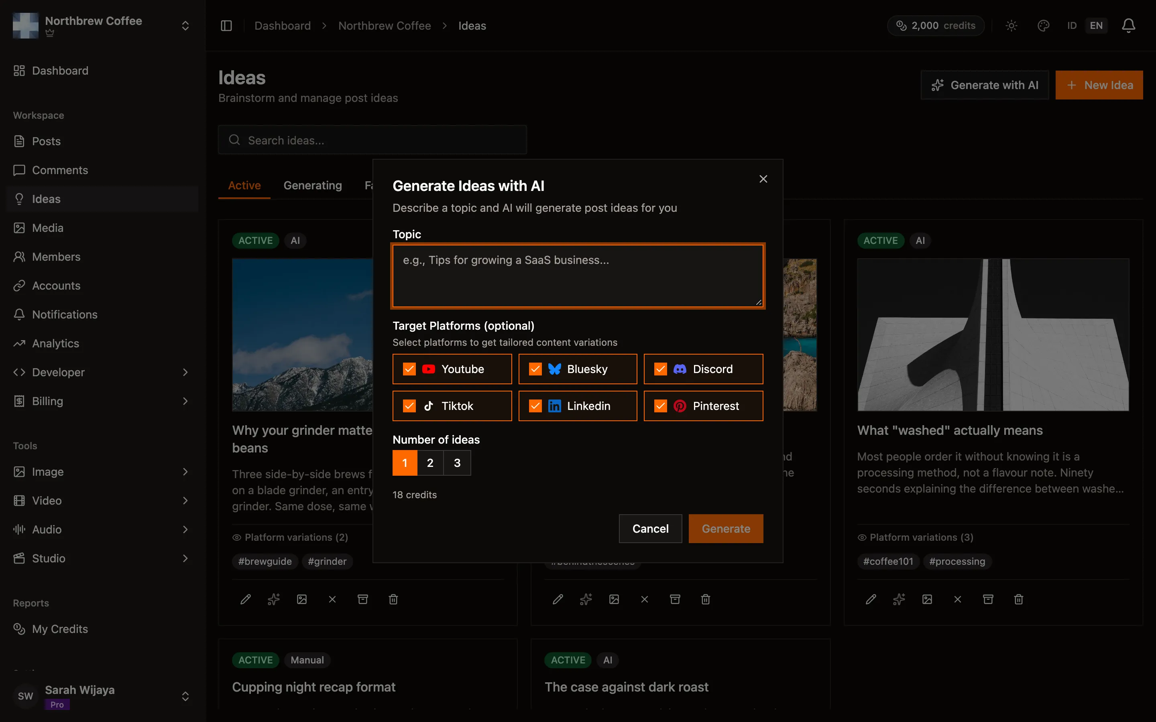Expand the Audio tools section
1156x722 pixels.
[103, 529]
